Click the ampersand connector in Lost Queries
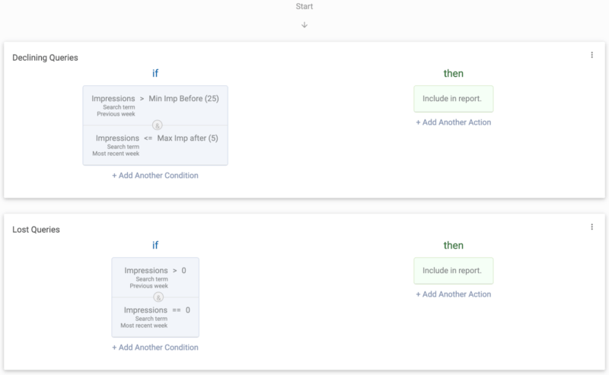This screenshot has height=375, width=609. pyautogui.click(x=158, y=297)
